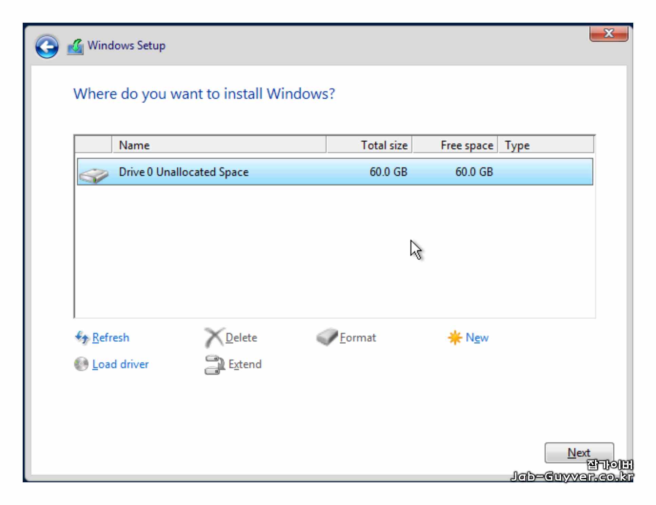
Task: Click the Refresh arrows icon
Action: [x=81, y=338]
